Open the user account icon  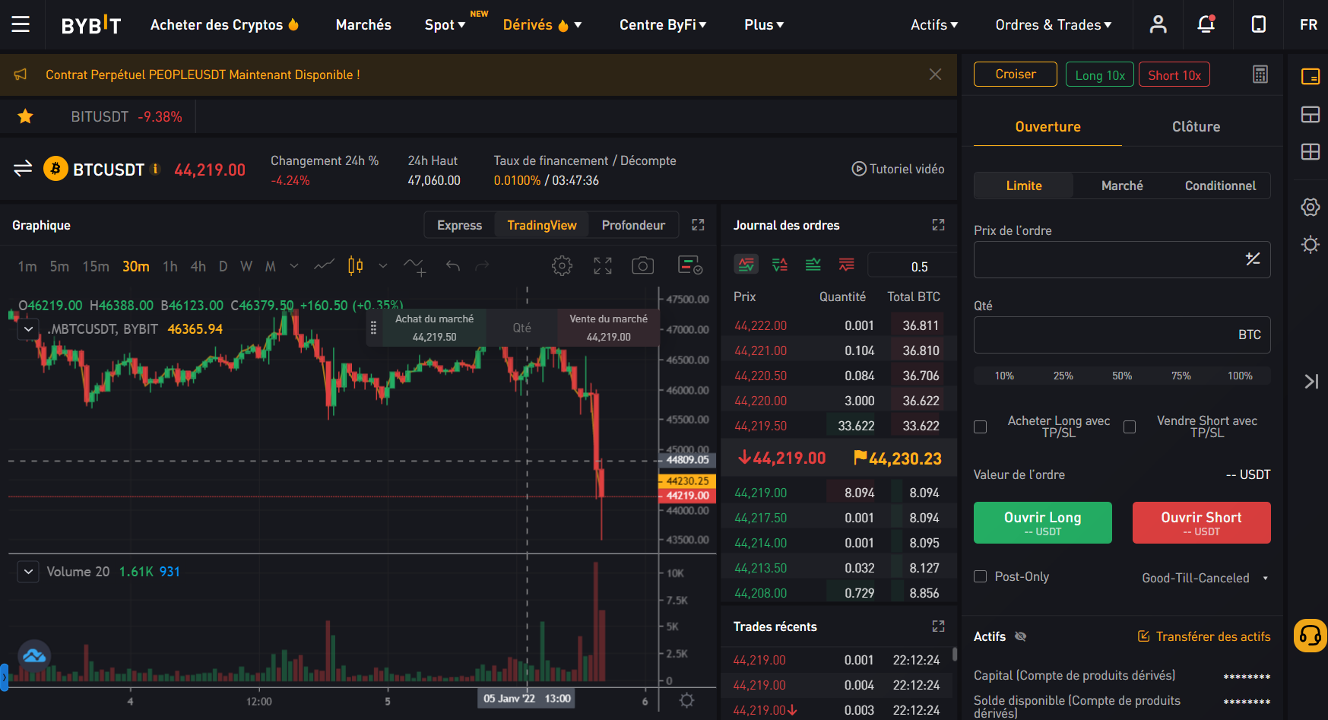coord(1158,24)
